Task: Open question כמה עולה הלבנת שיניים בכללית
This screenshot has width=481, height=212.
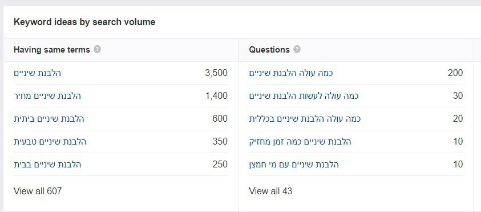Action: tap(305, 119)
